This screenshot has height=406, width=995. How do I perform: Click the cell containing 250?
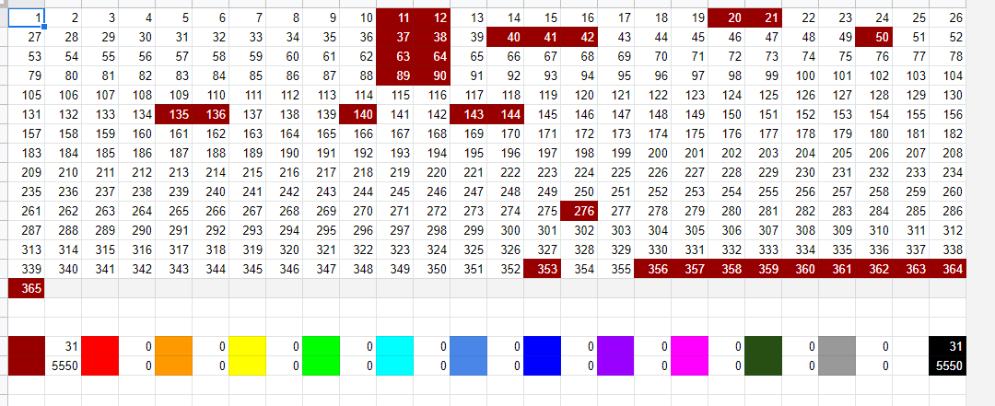[x=579, y=192]
